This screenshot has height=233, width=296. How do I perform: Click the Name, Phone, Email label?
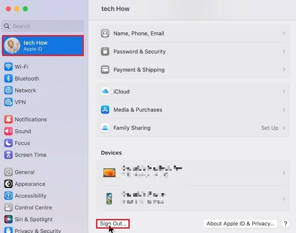coord(139,34)
